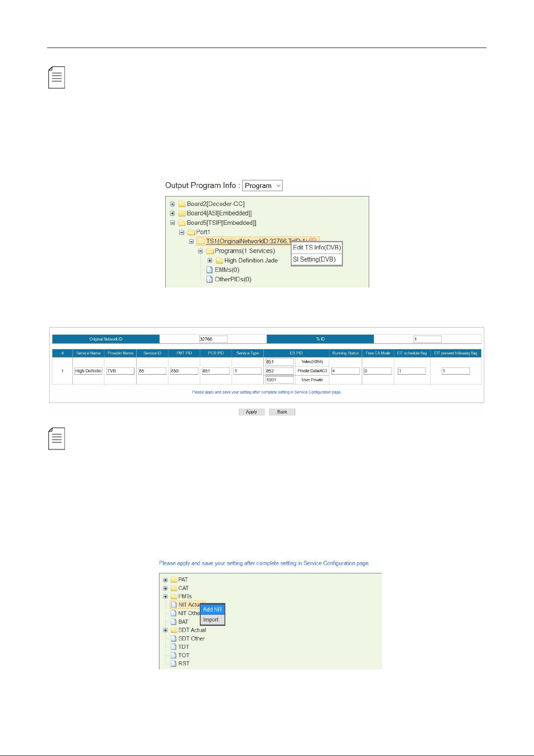This screenshot has height=756, width=534.
Task: Collapse the Port1 node
Action: [x=182, y=232]
